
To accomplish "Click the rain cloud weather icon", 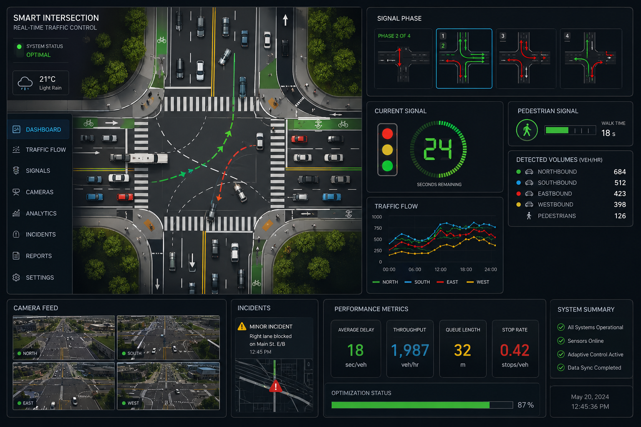I will 25,83.
